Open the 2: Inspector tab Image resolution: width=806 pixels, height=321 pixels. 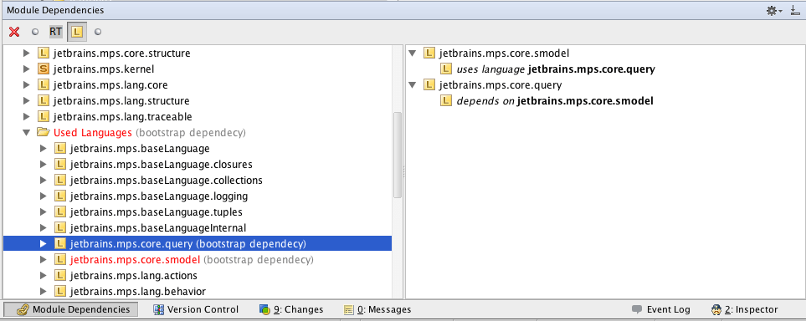pyautogui.click(x=745, y=309)
